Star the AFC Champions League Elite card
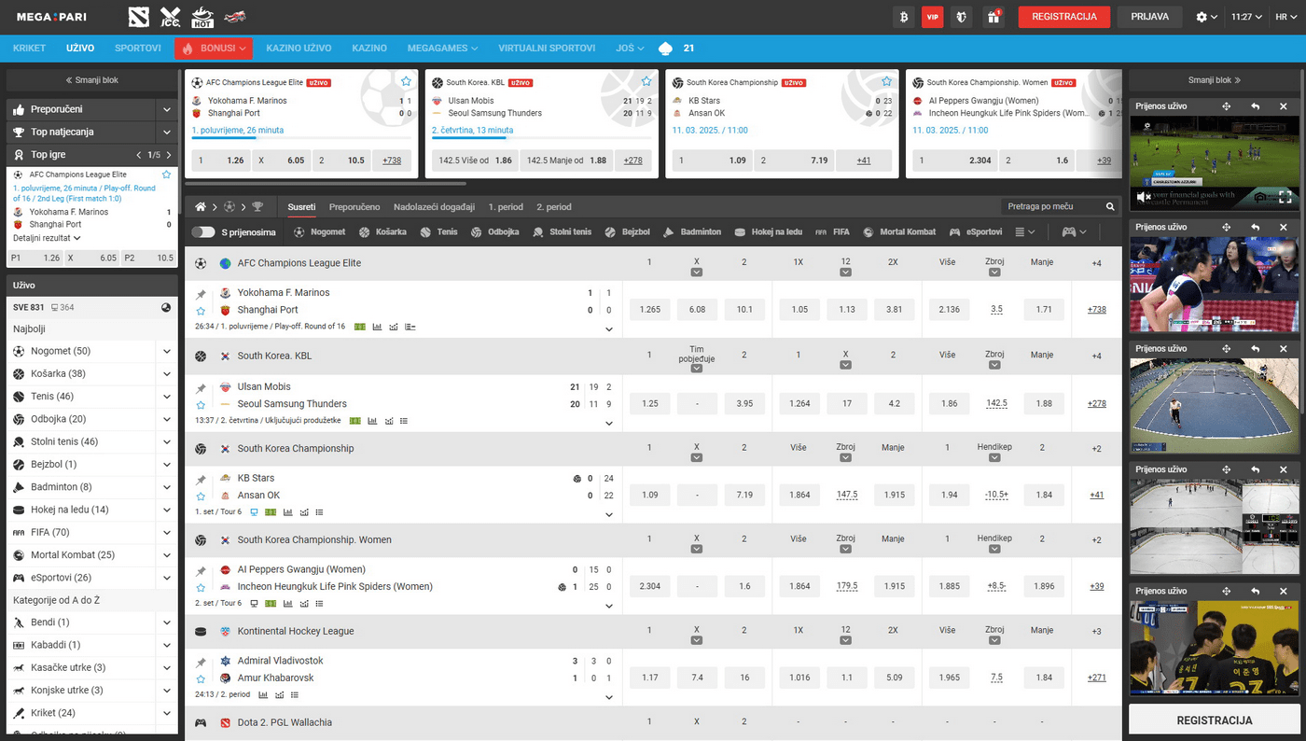Viewport: 1306px width, 741px height. coord(406,82)
